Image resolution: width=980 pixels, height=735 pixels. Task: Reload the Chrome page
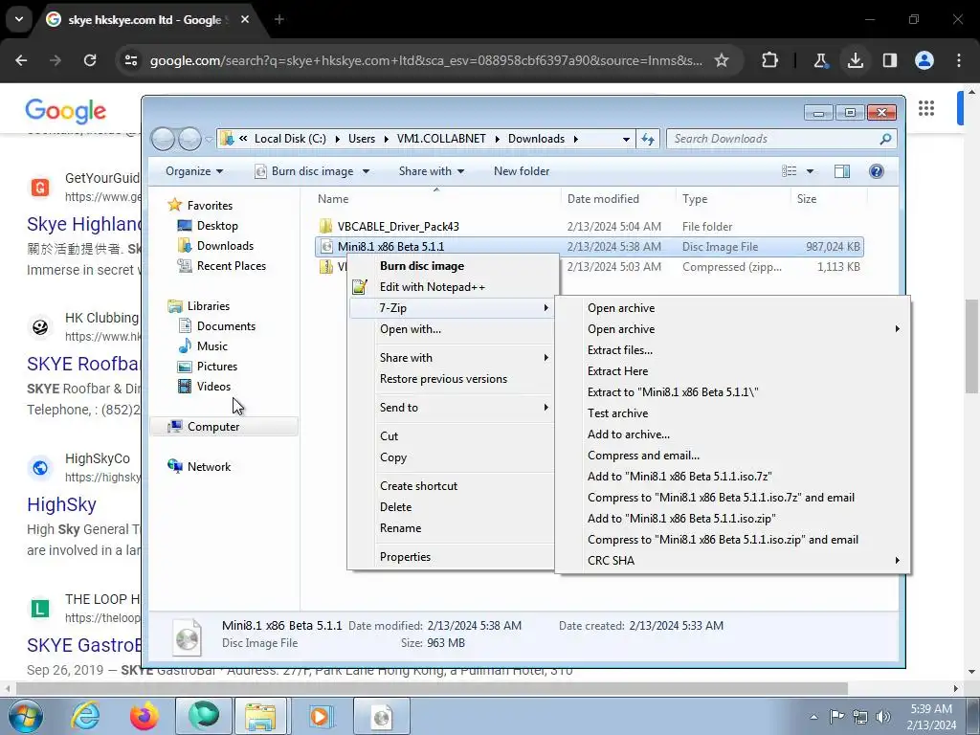pyautogui.click(x=90, y=60)
